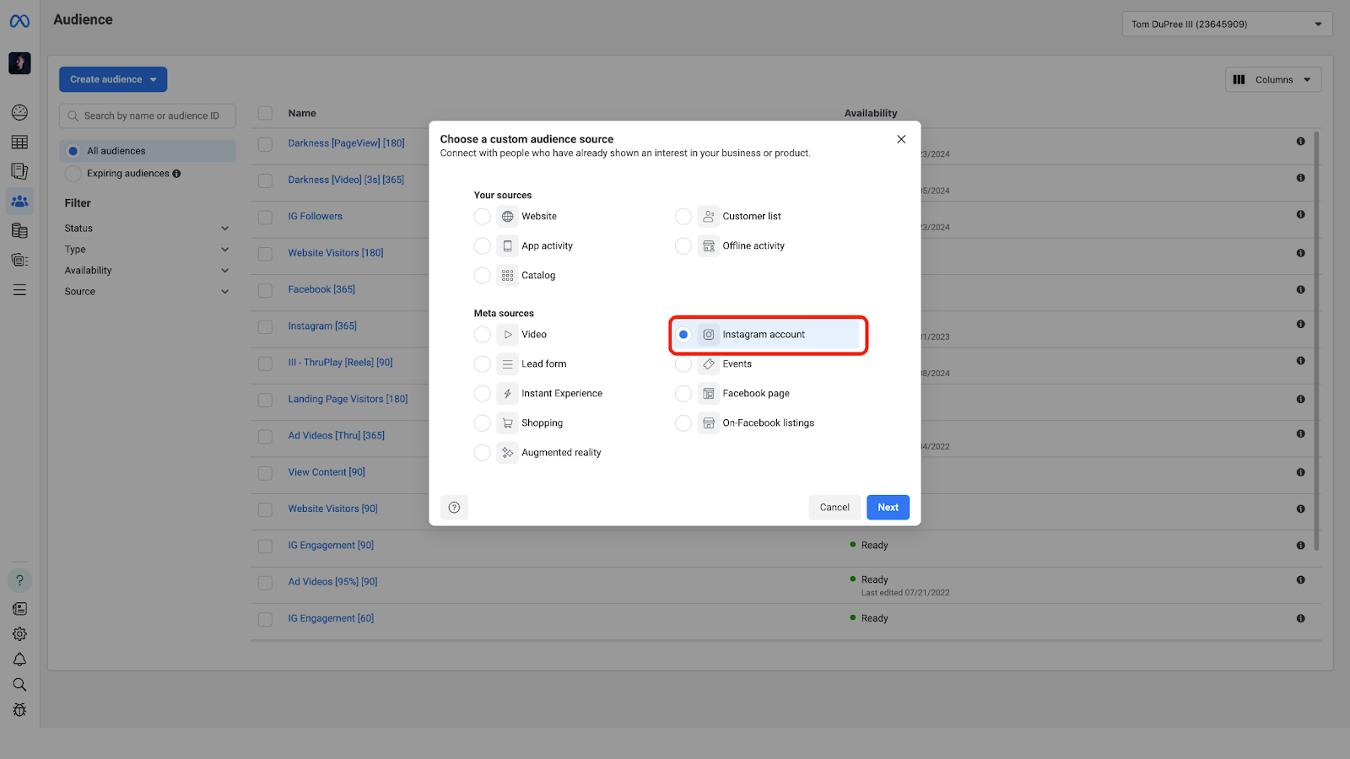Viewport: 1350px width, 759px height.
Task: Click the Augmented reality sparkle icon
Action: pyautogui.click(x=507, y=453)
